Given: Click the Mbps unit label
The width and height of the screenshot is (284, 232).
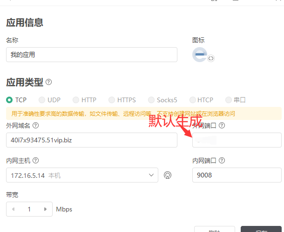Looking at the screenshot, I should click(x=64, y=209).
